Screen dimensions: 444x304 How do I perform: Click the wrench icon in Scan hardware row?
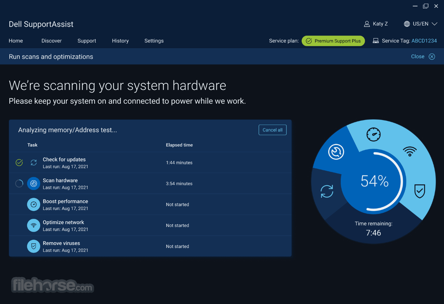[x=34, y=184]
